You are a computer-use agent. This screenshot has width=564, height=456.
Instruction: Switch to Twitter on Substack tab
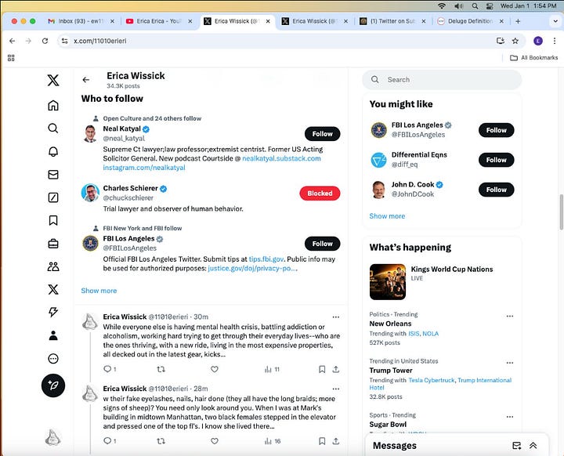pos(392,21)
